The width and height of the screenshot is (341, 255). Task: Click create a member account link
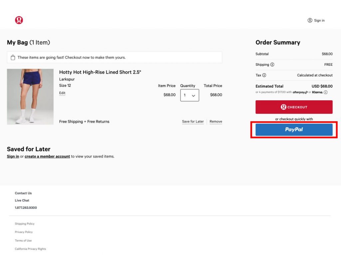(x=47, y=156)
